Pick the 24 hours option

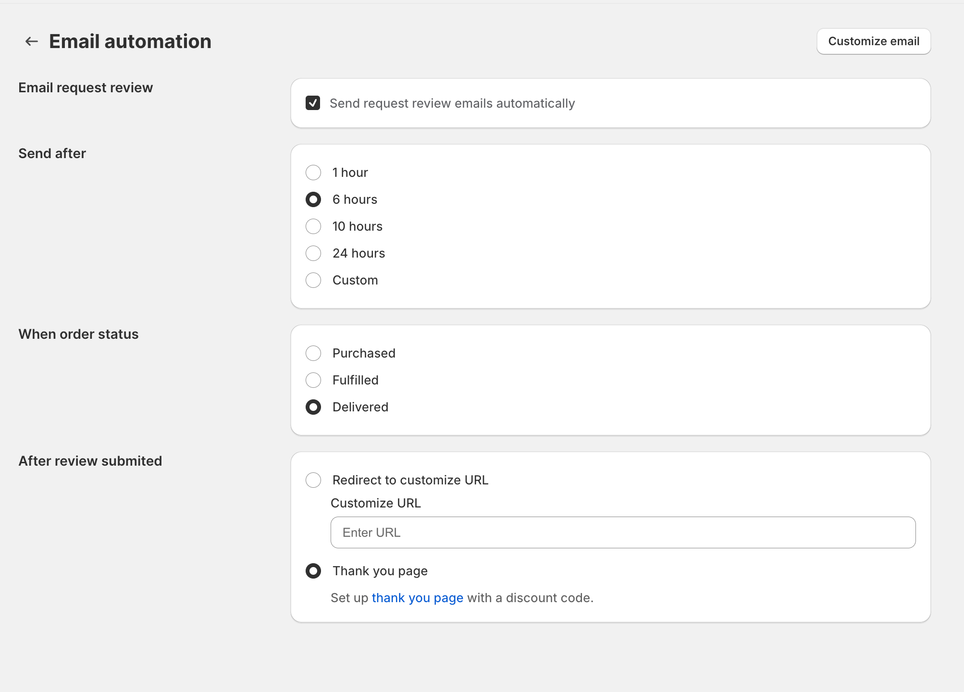[x=313, y=253]
